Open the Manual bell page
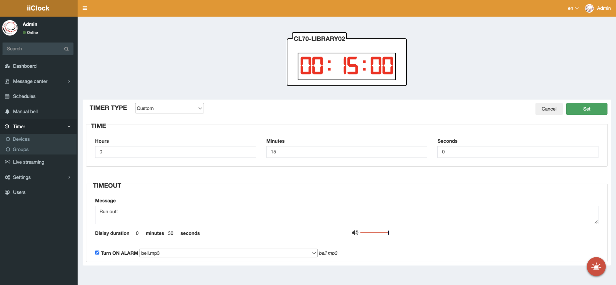616x285 pixels. [x=25, y=111]
